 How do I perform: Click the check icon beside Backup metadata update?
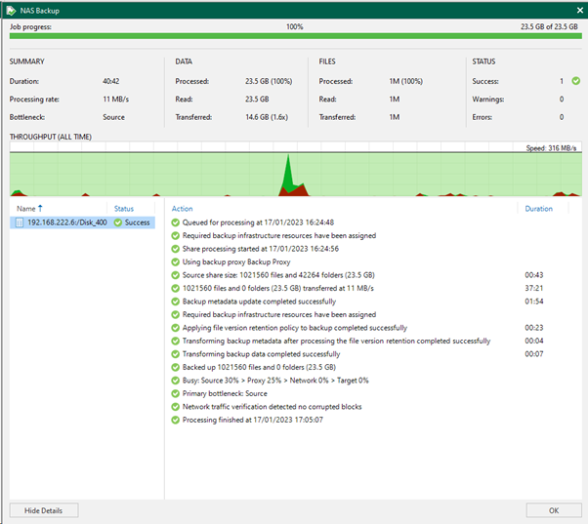(175, 302)
